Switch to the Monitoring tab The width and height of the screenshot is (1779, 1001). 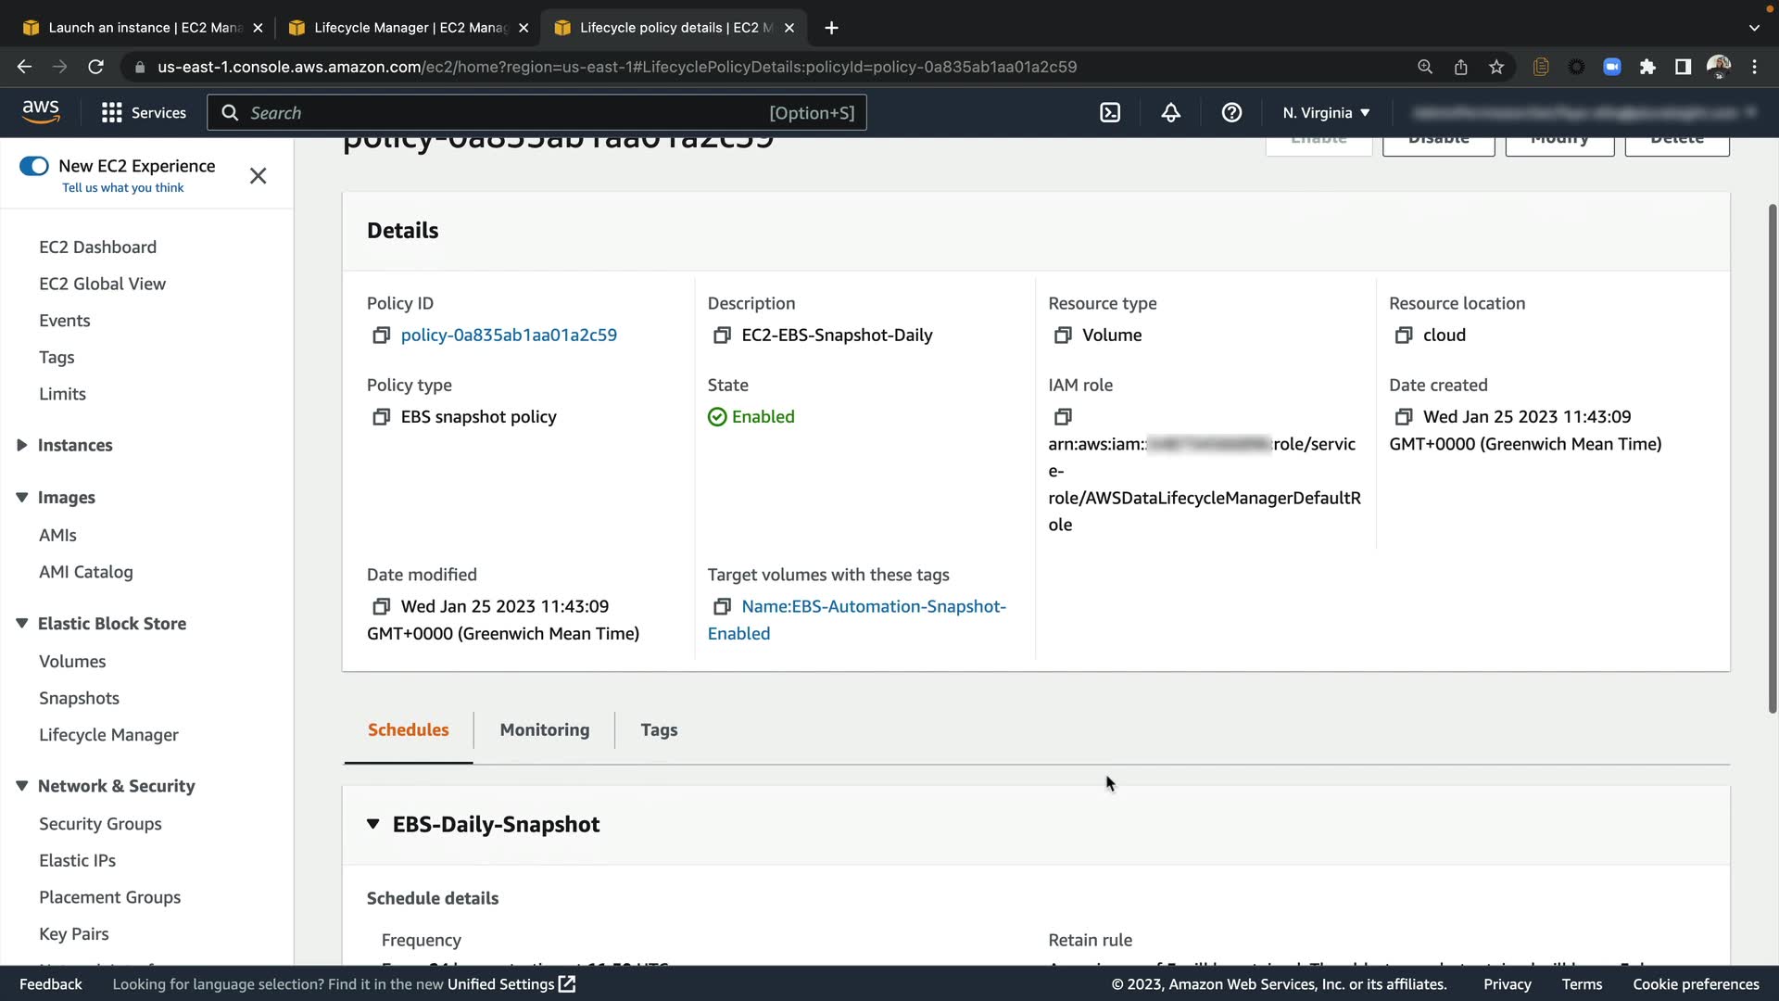point(544,730)
